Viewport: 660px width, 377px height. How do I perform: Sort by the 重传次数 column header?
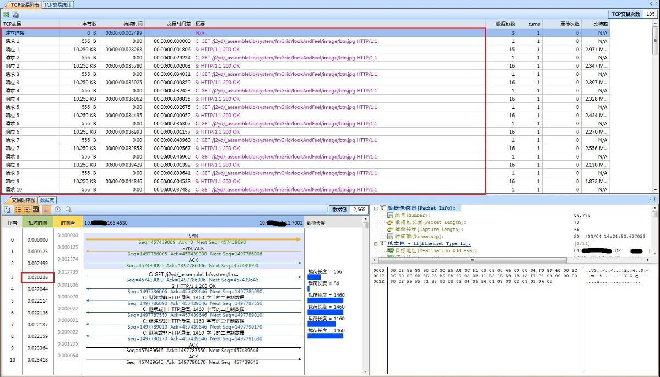point(562,24)
